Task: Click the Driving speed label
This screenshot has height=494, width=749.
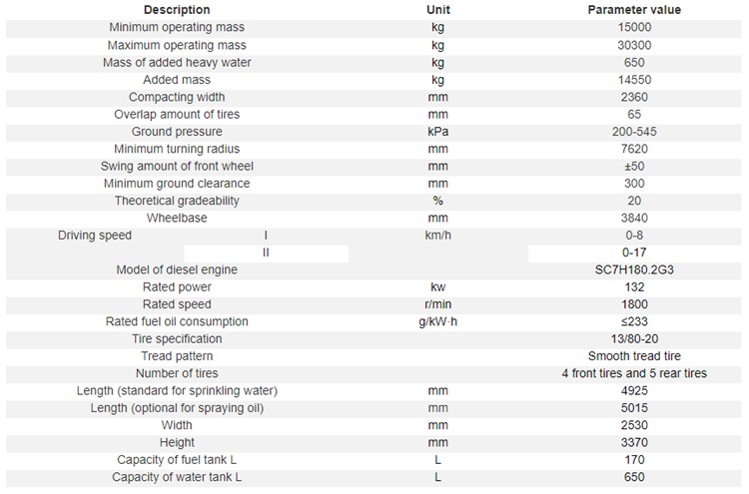Action: [95, 236]
